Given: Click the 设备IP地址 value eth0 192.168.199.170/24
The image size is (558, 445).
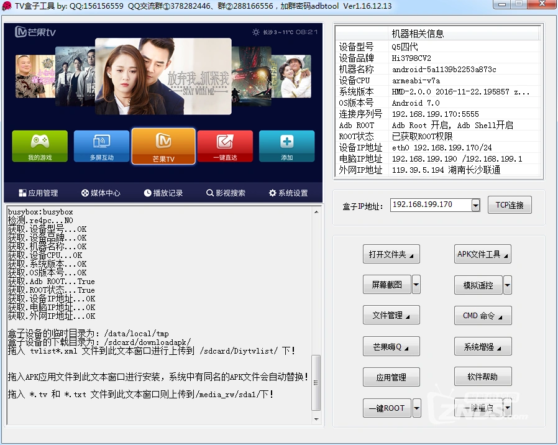Looking at the screenshot, I should coord(442,147).
